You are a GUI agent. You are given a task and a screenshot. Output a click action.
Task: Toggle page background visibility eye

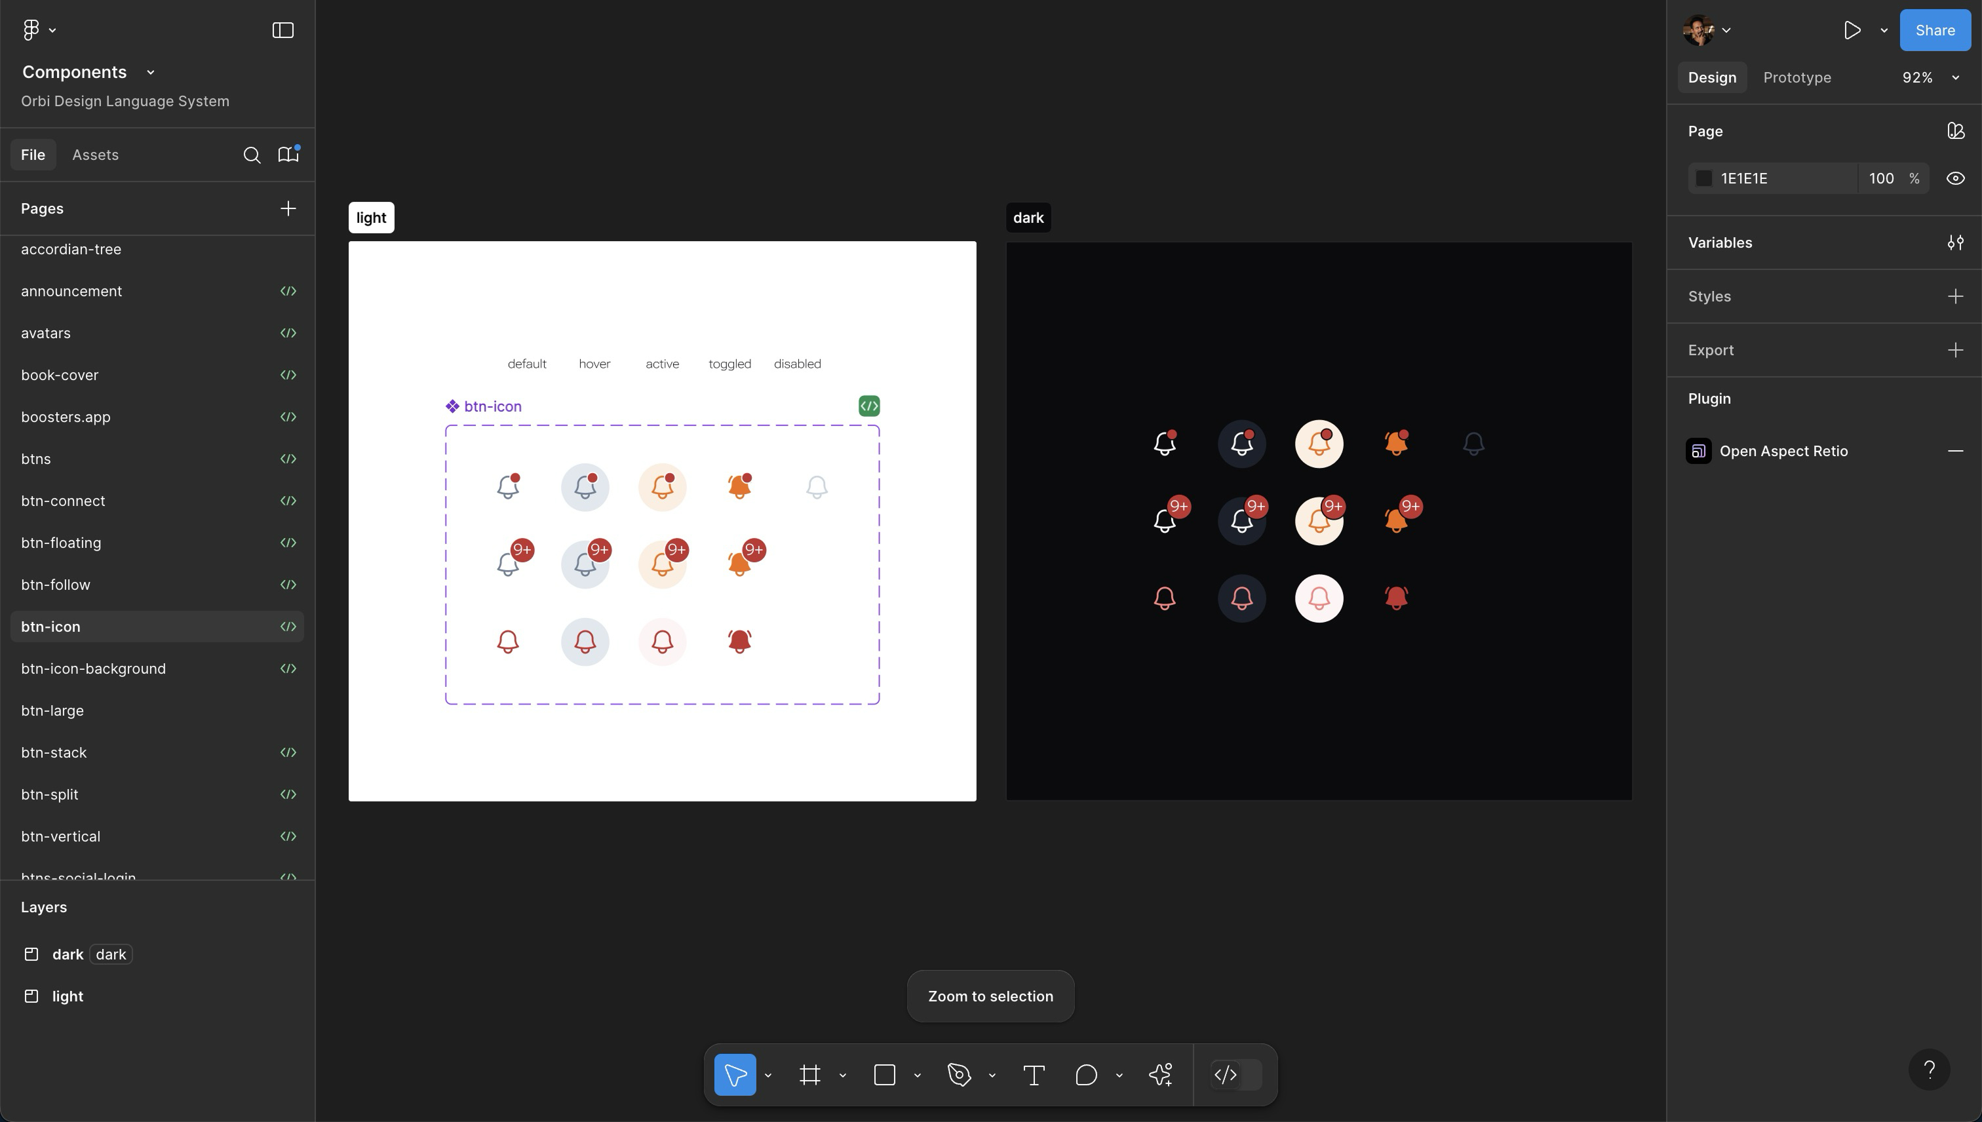[1955, 179]
